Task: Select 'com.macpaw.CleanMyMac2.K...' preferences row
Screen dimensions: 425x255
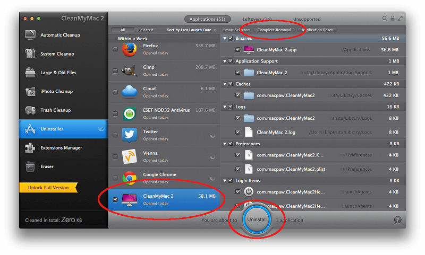Action: [x=313, y=155]
